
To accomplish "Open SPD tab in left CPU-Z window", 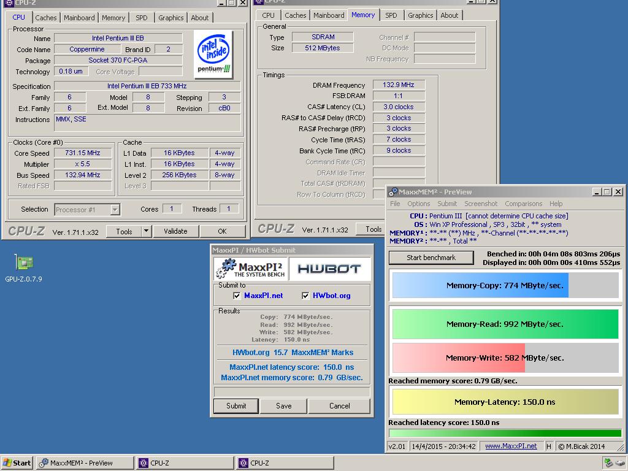I will point(142,18).
